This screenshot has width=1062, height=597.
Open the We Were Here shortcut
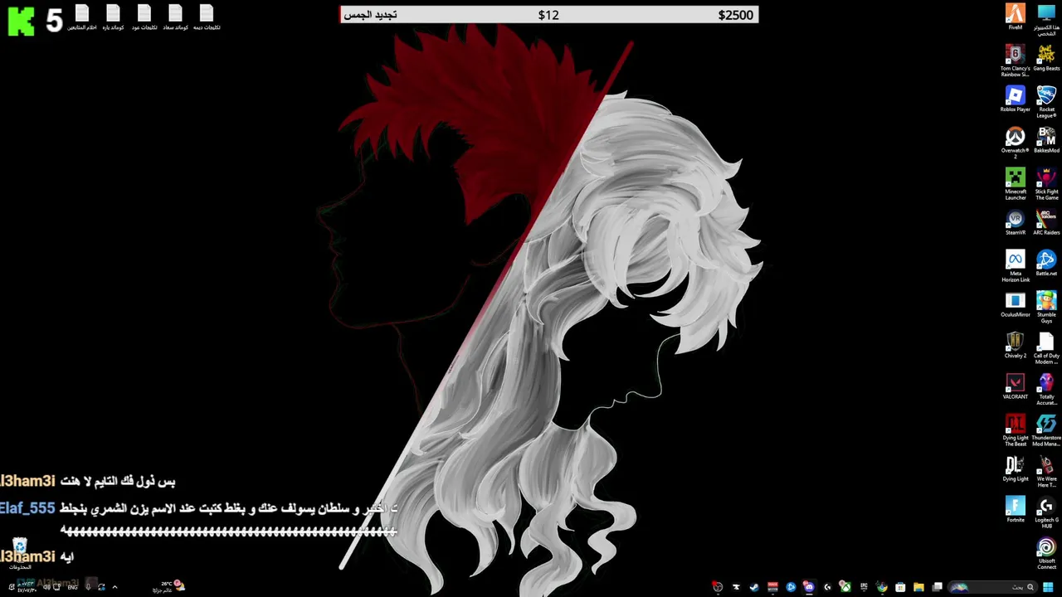(1046, 471)
